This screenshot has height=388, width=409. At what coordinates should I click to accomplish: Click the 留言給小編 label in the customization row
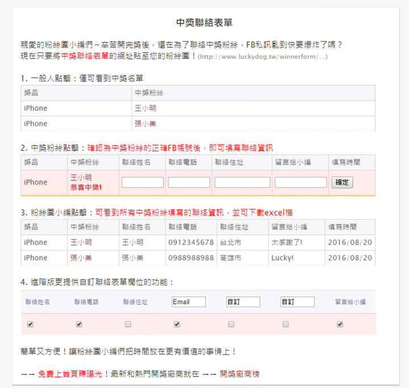[350, 302]
